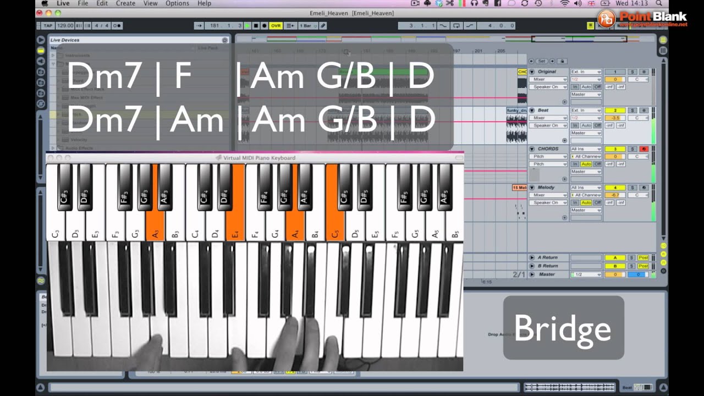Collapse the Melody track with its triangle

532,187
